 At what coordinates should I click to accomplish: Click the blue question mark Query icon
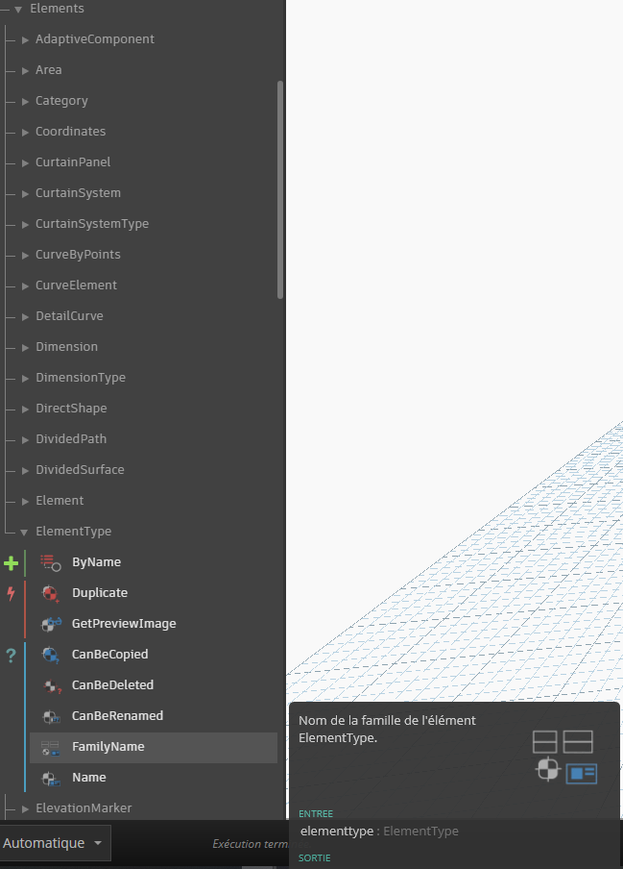(x=12, y=656)
